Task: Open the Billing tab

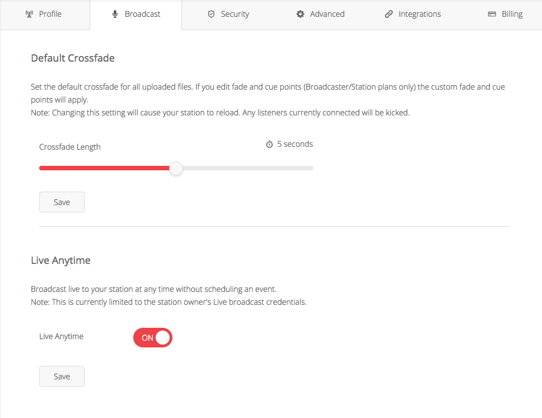Action: [512, 14]
